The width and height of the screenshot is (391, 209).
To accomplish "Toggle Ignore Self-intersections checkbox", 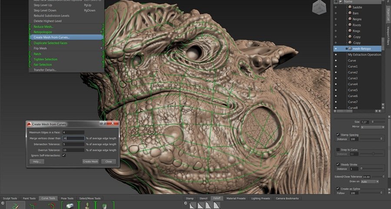I will [64, 155].
